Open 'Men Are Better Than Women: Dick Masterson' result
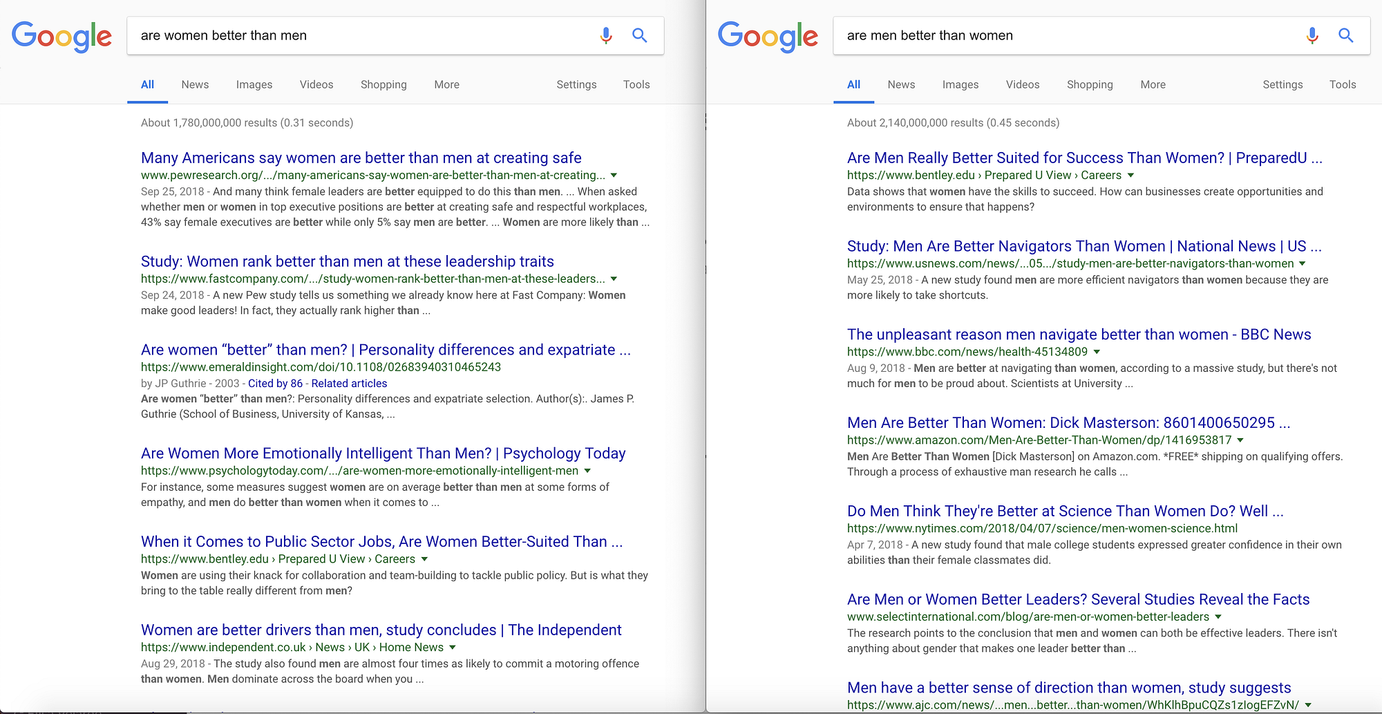Viewport: 1382px width, 714px height. [x=1069, y=423]
